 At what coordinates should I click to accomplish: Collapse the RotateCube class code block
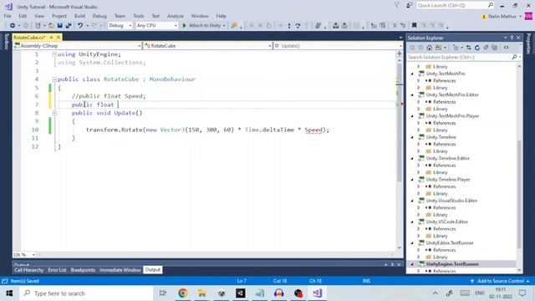[x=54, y=79]
